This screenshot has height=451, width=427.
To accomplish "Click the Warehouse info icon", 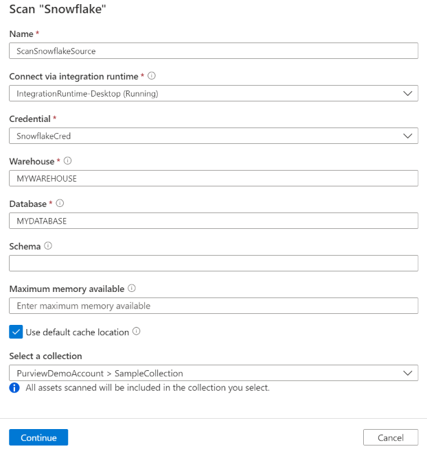I will pos(67,161).
